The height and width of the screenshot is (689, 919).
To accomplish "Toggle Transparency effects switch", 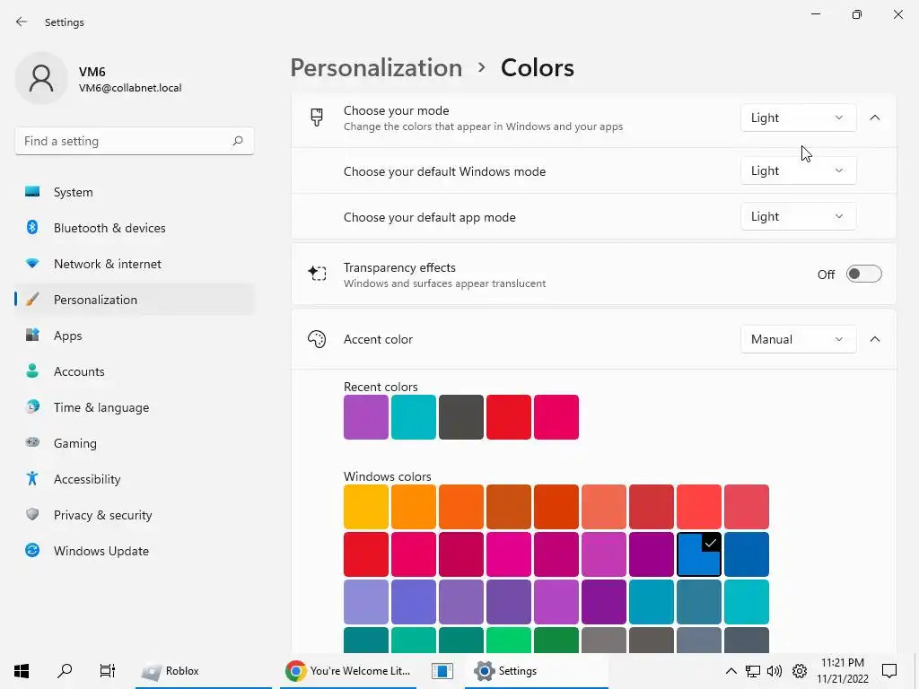I will pos(864,274).
